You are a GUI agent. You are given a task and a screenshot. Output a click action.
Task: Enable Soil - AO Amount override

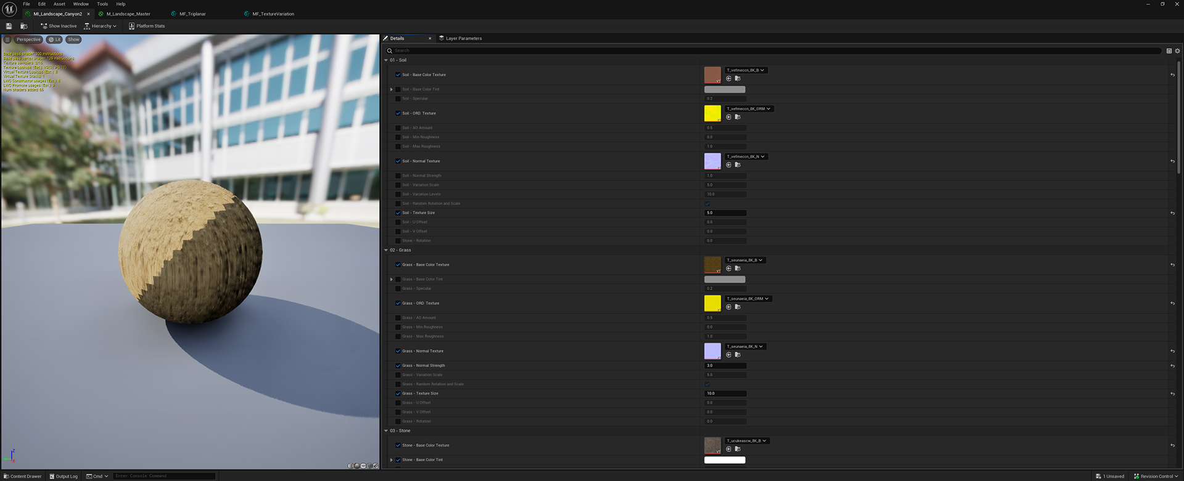(x=398, y=127)
